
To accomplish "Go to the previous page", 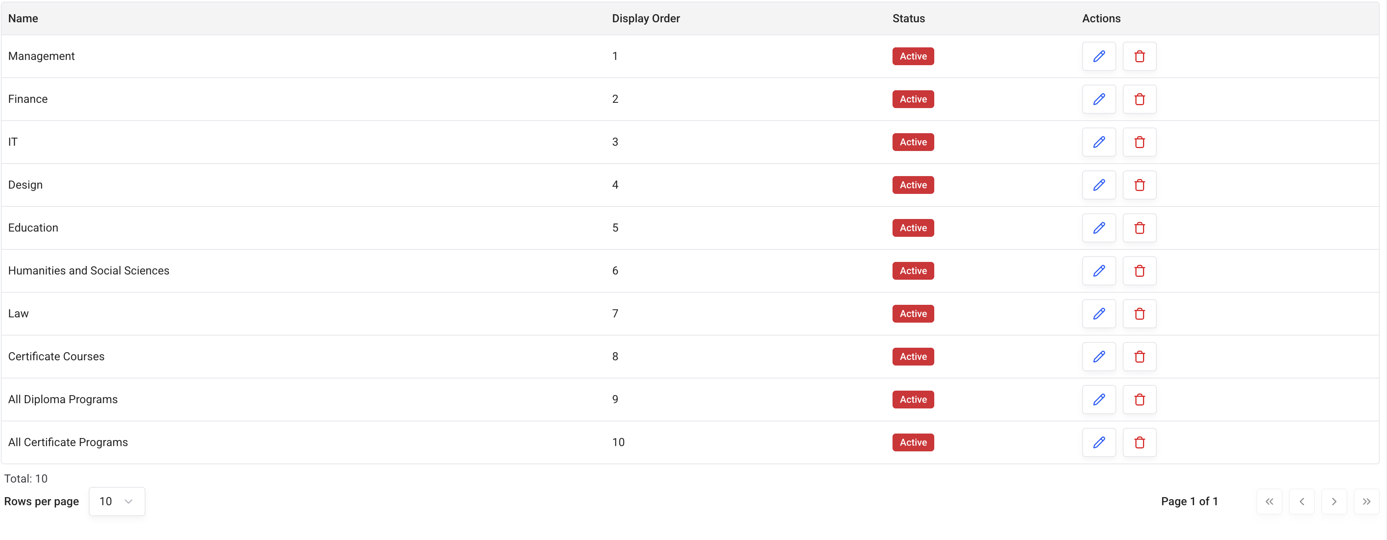I will point(1301,502).
